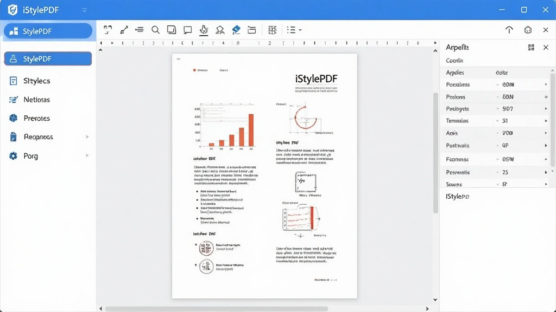This screenshot has height=312, width=556.
Task: Click the horizontal scrollbar right arrow
Action: pyautogui.click(x=427, y=309)
